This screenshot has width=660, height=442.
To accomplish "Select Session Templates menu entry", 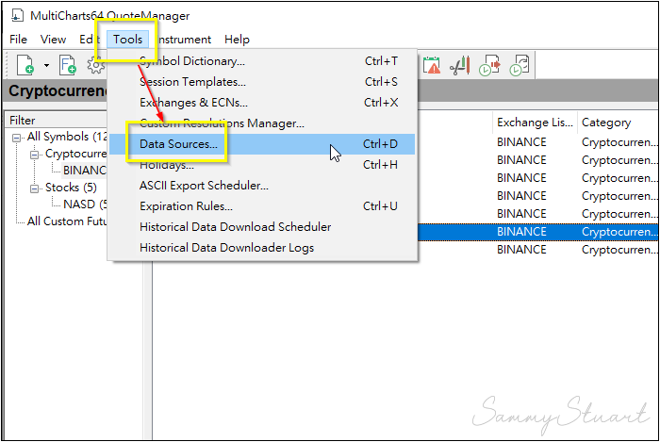I will point(262,82).
